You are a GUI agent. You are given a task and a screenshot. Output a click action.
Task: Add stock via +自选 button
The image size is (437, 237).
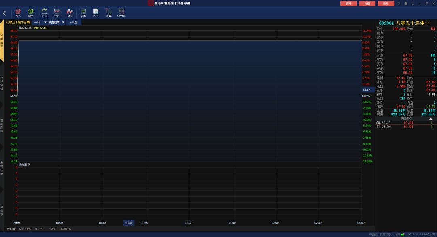pyautogui.click(x=74, y=22)
